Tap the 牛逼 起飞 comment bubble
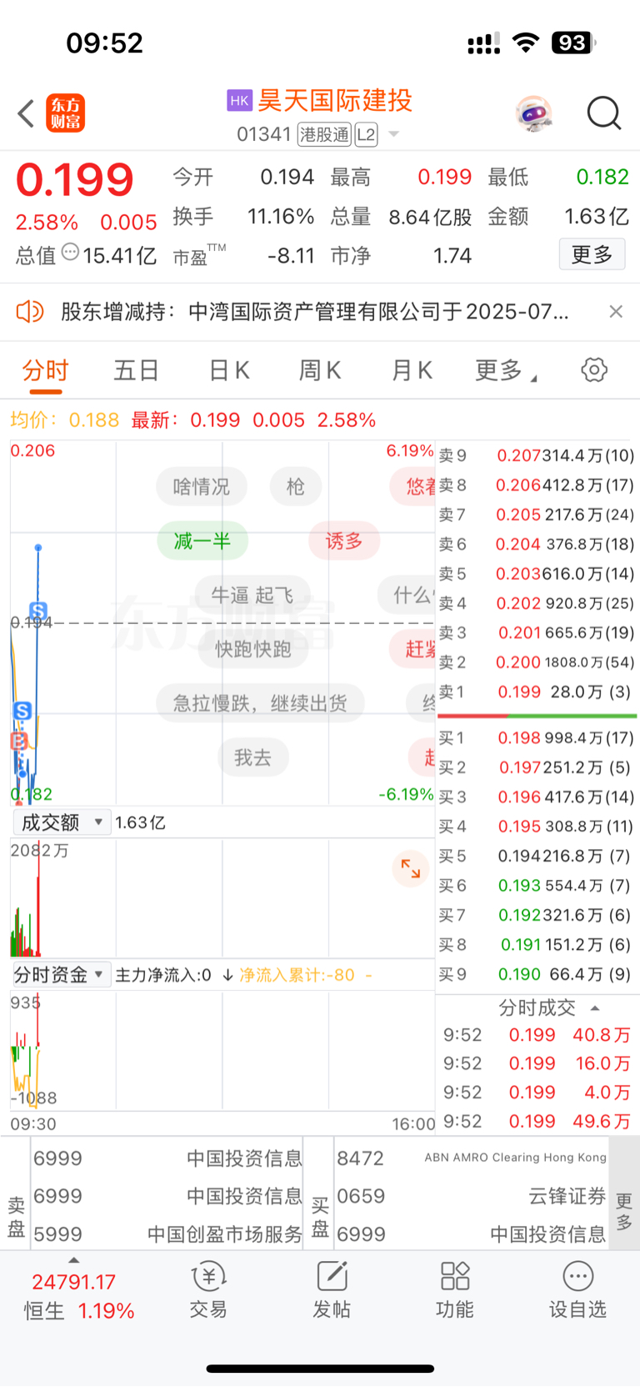Image resolution: width=640 pixels, height=1387 pixels. pos(252,595)
